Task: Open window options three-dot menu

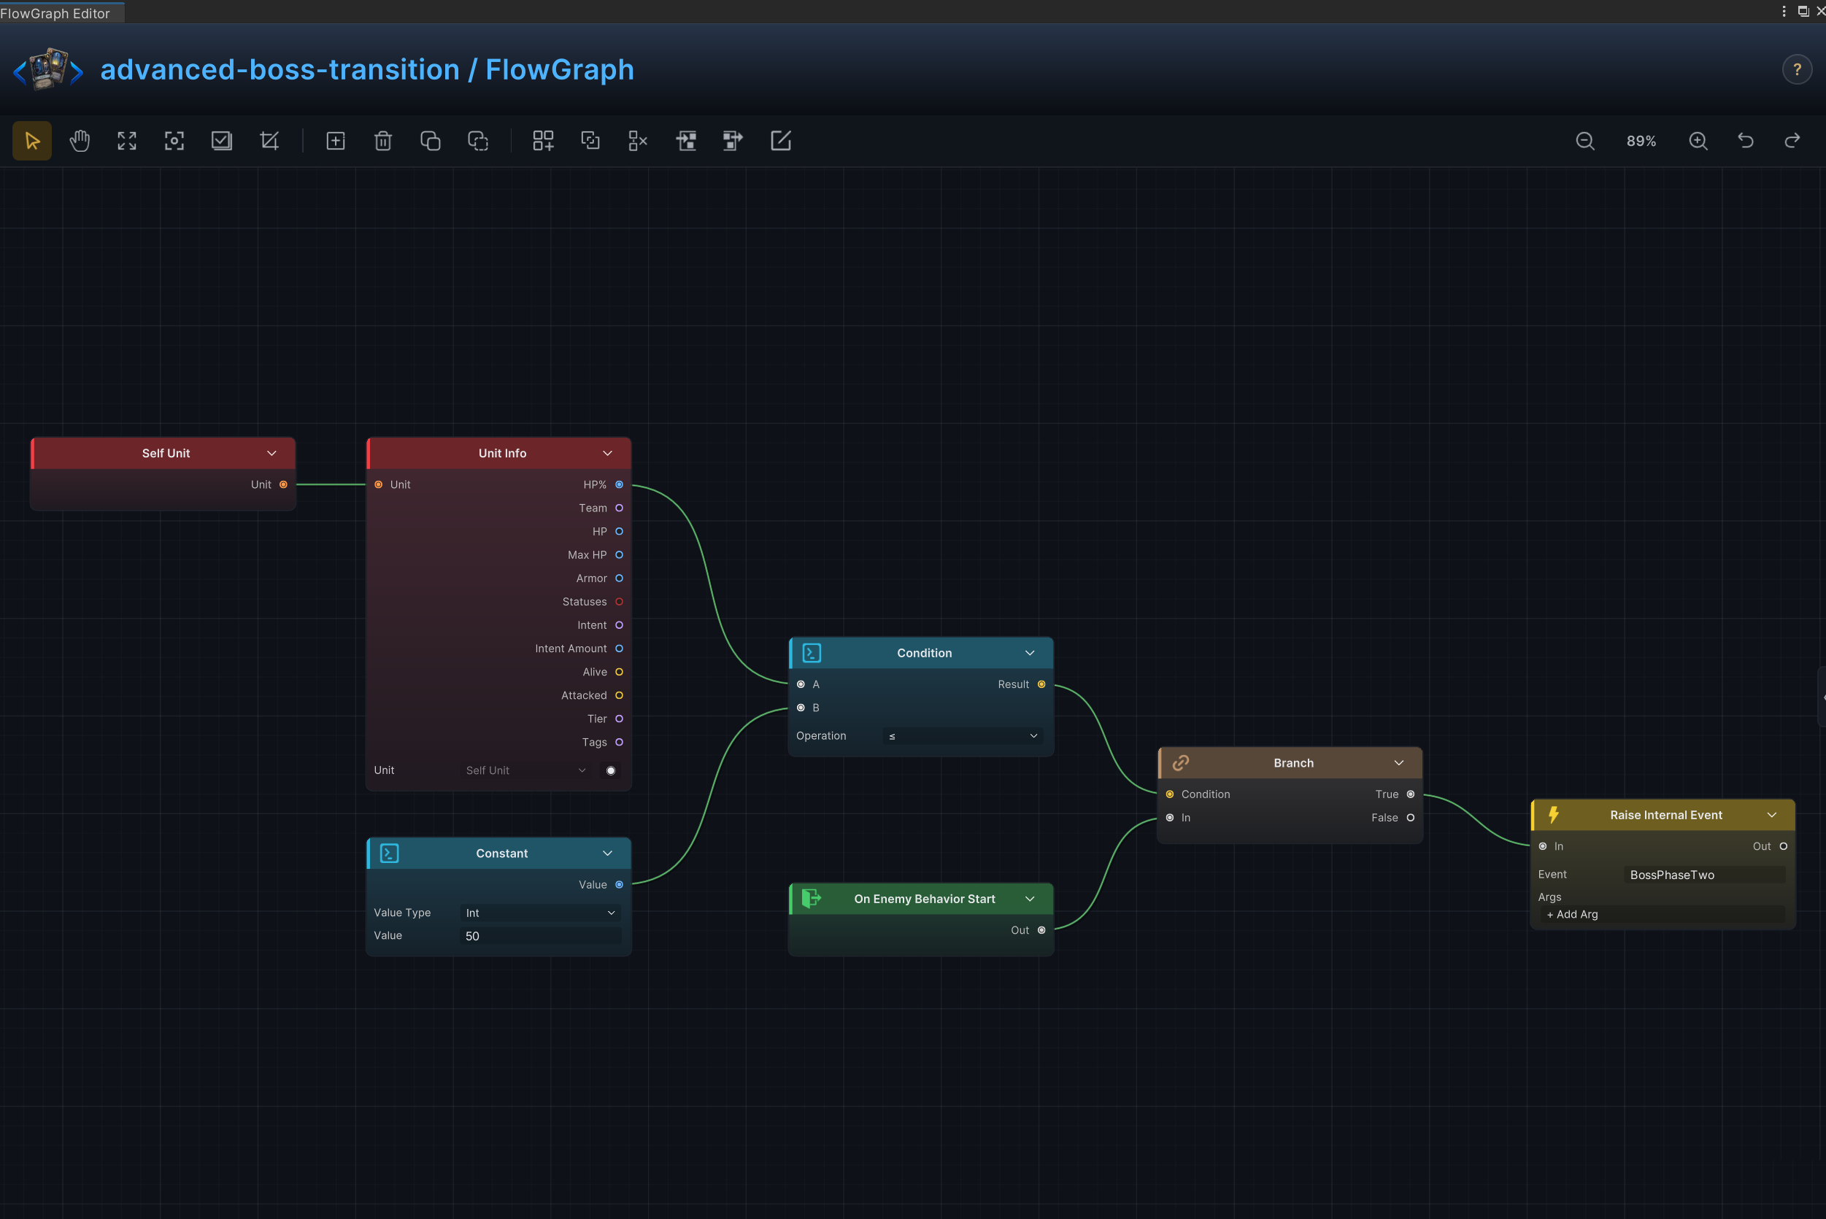Action: [1784, 11]
